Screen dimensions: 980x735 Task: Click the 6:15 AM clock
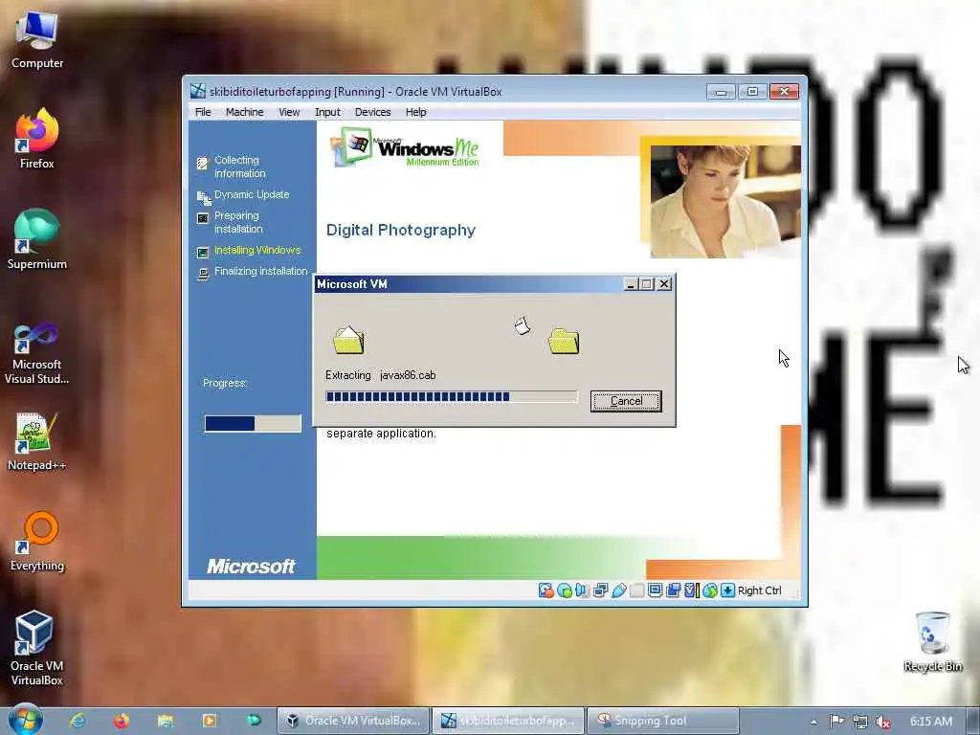[x=930, y=722]
